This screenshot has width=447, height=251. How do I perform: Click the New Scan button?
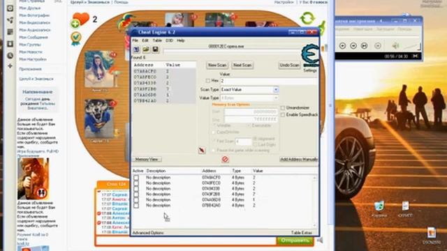point(217,65)
